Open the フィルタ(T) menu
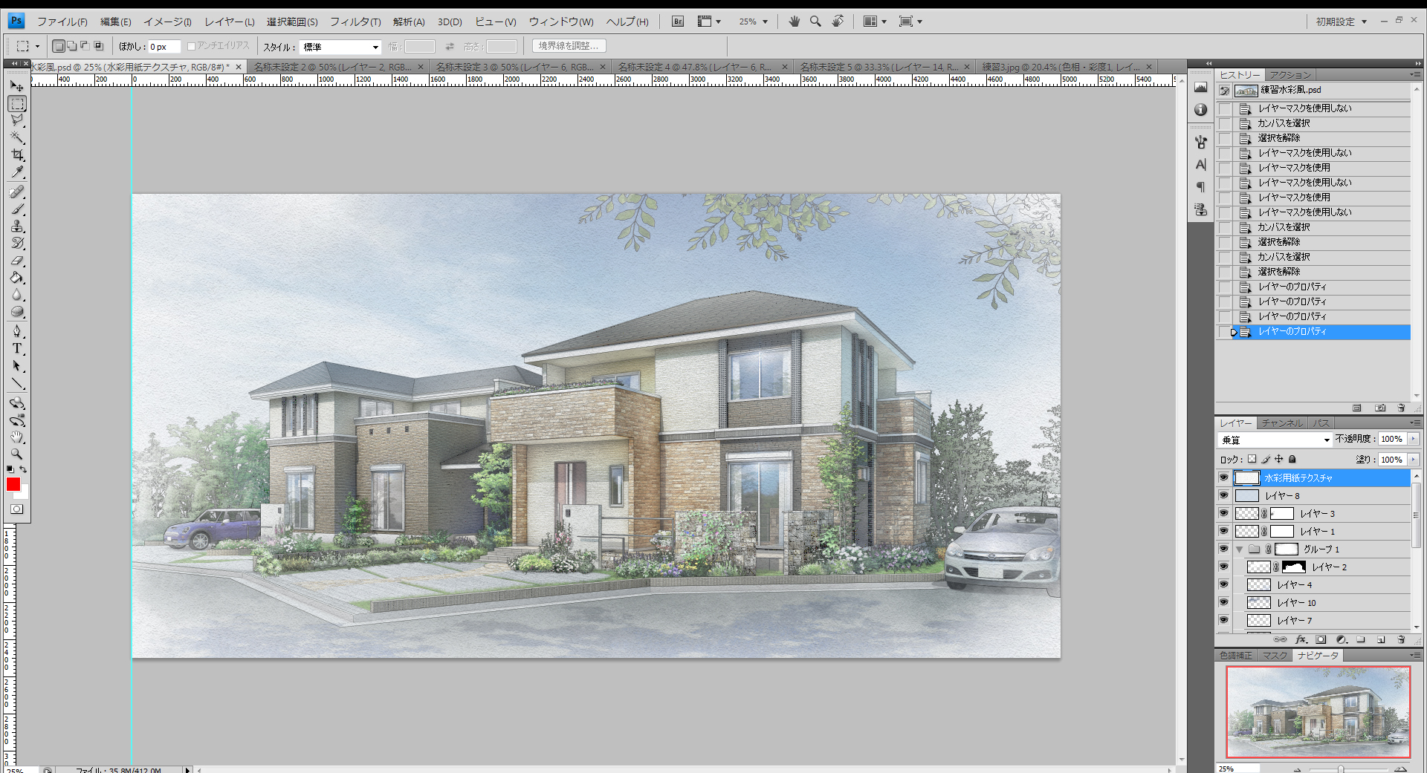The width and height of the screenshot is (1427, 773). (x=355, y=22)
